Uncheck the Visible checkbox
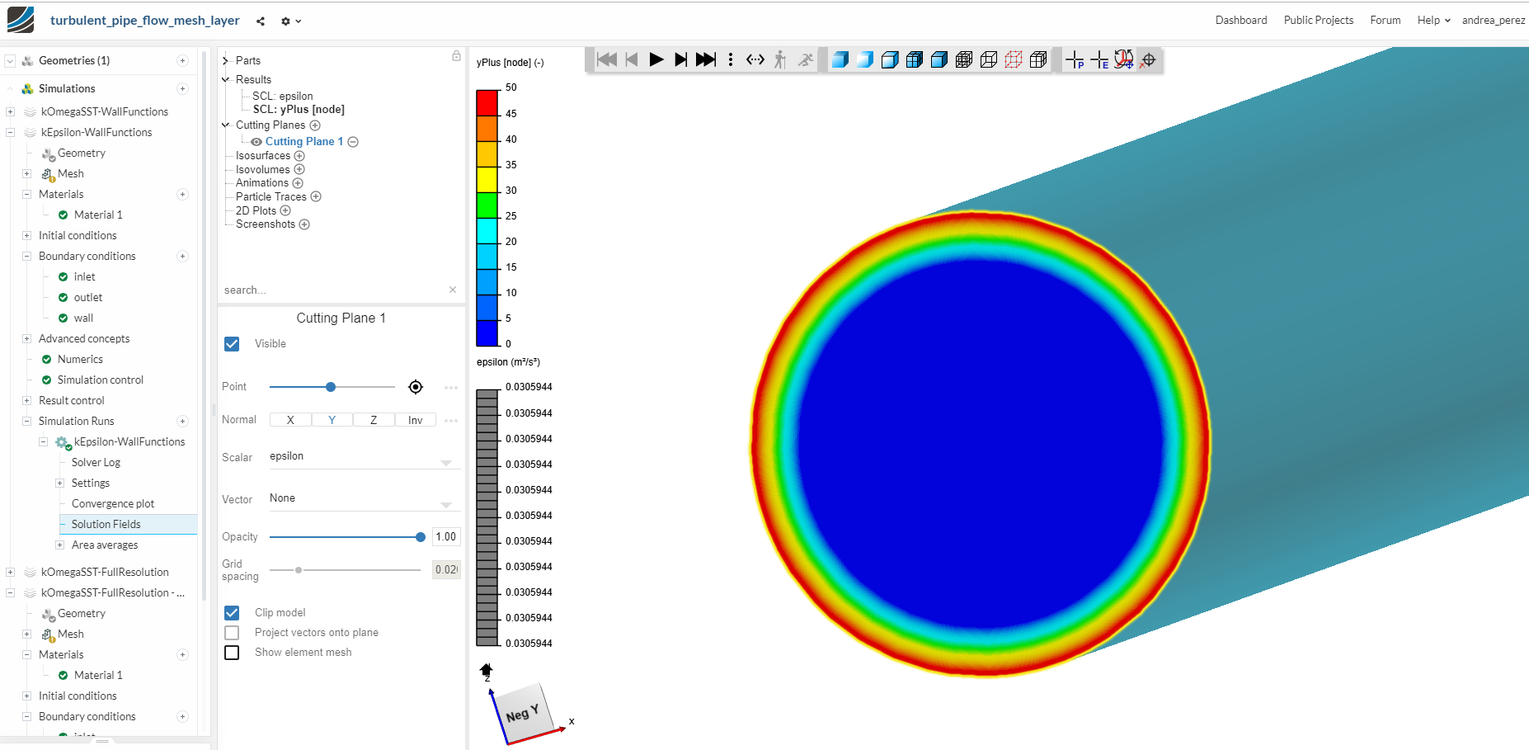This screenshot has width=1529, height=750. (232, 344)
